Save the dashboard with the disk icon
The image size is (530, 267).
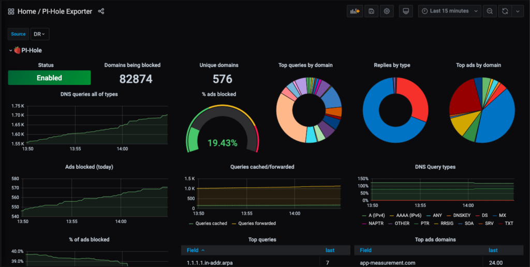point(371,11)
